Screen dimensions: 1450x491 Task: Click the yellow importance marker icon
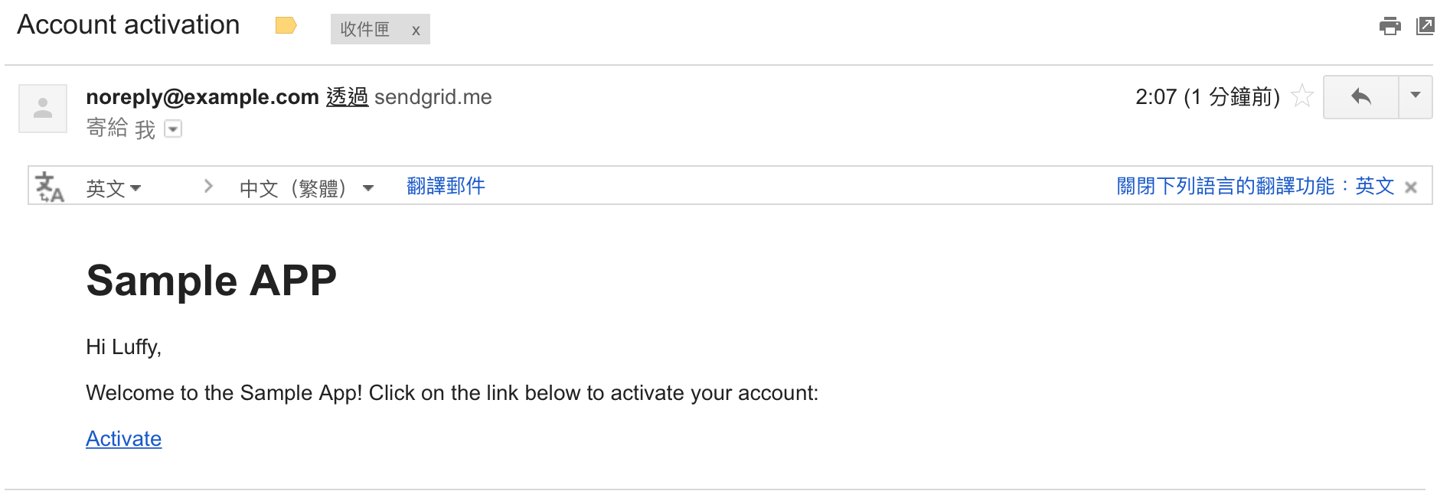(x=286, y=26)
